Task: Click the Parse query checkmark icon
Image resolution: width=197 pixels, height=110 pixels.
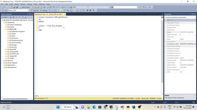Action: [52, 10]
